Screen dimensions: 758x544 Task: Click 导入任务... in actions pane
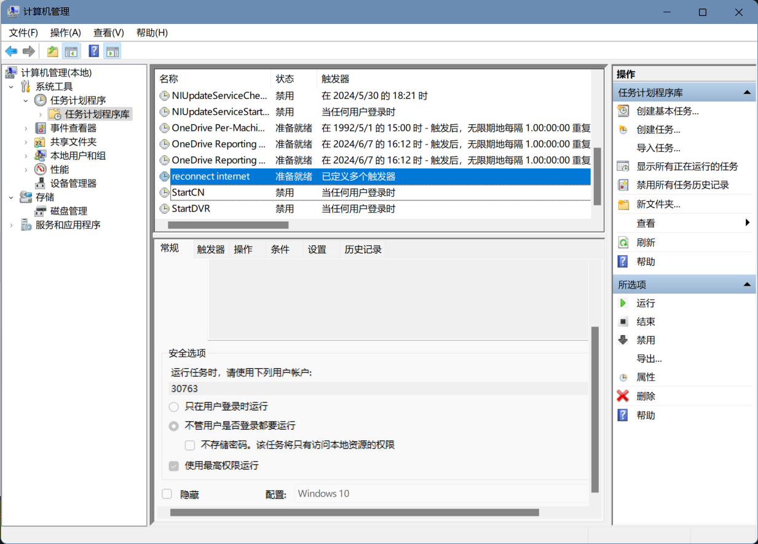[658, 148]
